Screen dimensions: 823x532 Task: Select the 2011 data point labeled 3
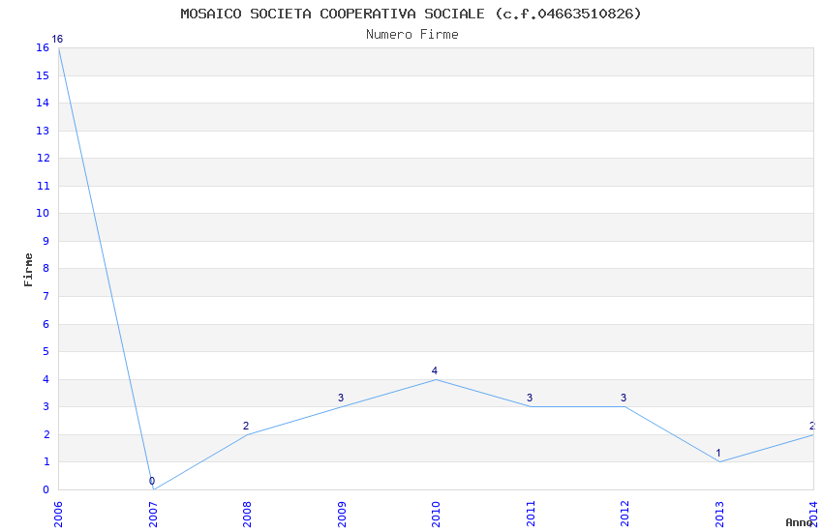point(530,398)
